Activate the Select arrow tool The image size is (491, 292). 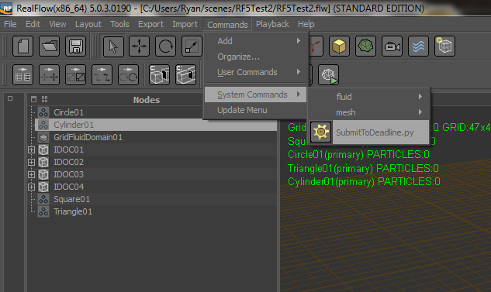pos(113,46)
